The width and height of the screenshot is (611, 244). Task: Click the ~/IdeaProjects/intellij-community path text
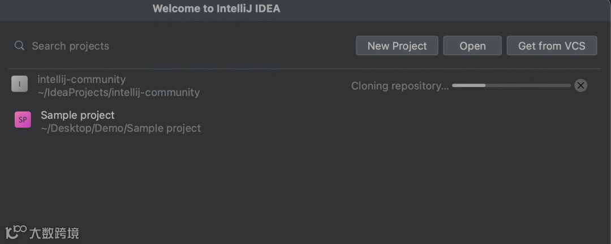coord(119,92)
